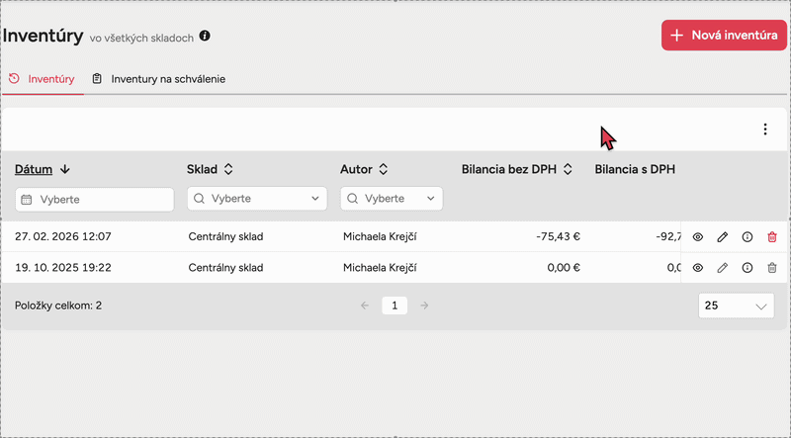View the 27. 02. 2026 inventory via eye icon
Viewport: 791px width, 438px height.
tap(697, 237)
